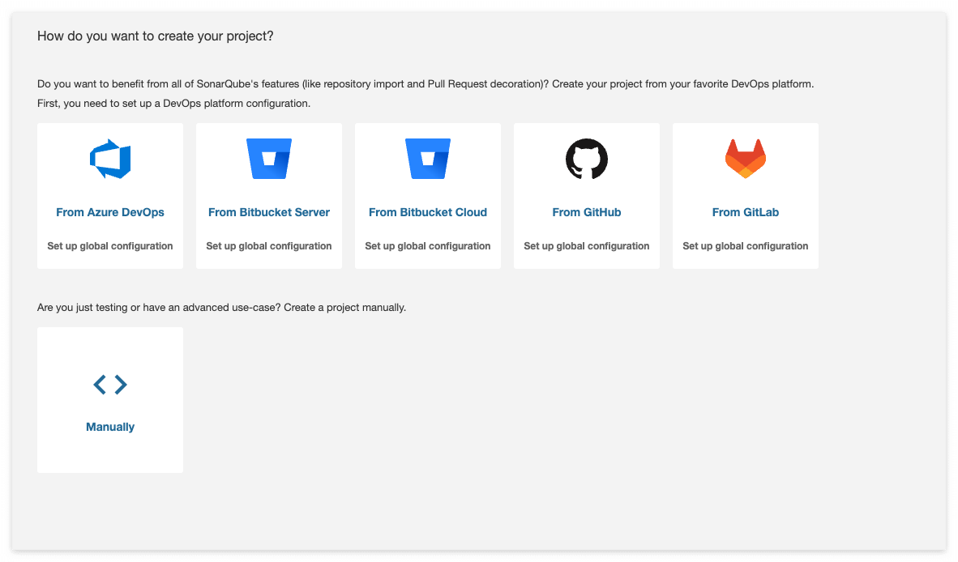
Task: Open the From Azure DevOps link
Action: (x=110, y=212)
